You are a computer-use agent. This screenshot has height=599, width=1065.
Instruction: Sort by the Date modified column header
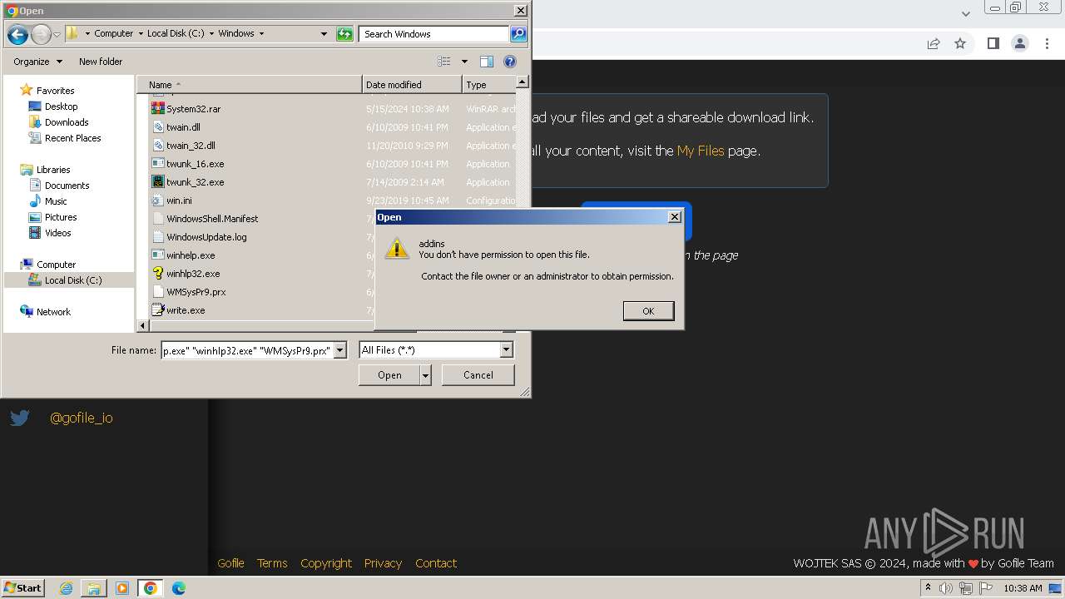[412, 85]
